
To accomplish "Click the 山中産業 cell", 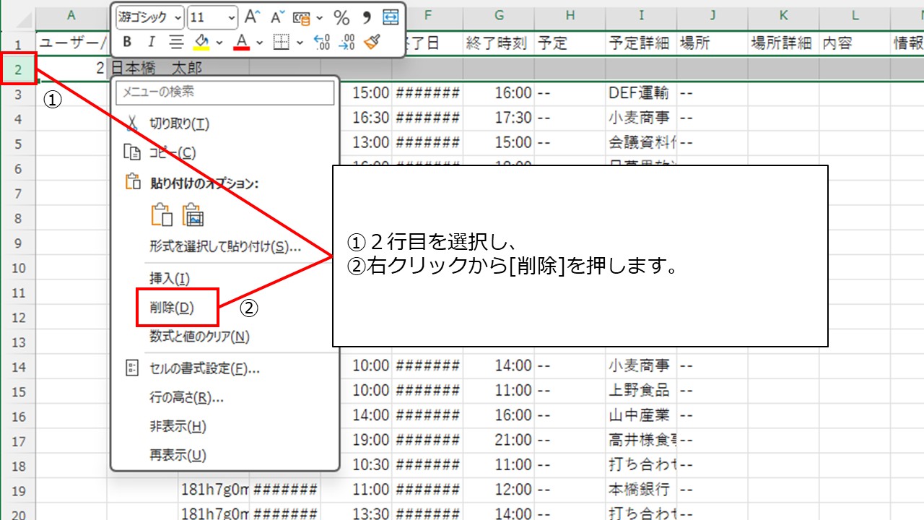I will click(x=641, y=416).
